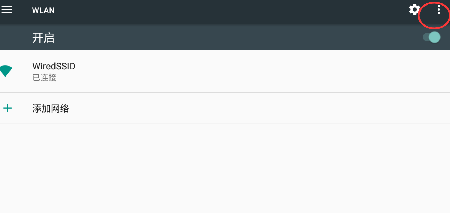Viewport: 450px width, 213px height.
Task: Tap the 添加网络 label
Action: coord(51,108)
